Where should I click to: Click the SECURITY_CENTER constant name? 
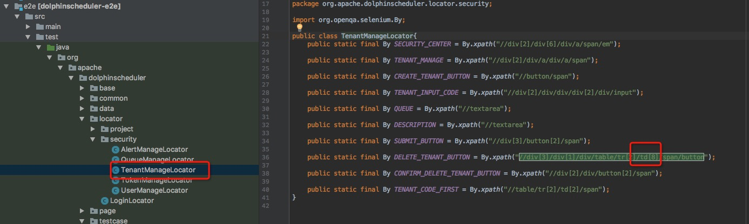pyautogui.click(x=422, y=44)
